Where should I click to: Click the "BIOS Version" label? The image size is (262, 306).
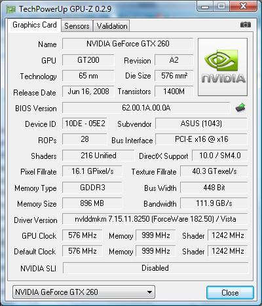(36, 109)
